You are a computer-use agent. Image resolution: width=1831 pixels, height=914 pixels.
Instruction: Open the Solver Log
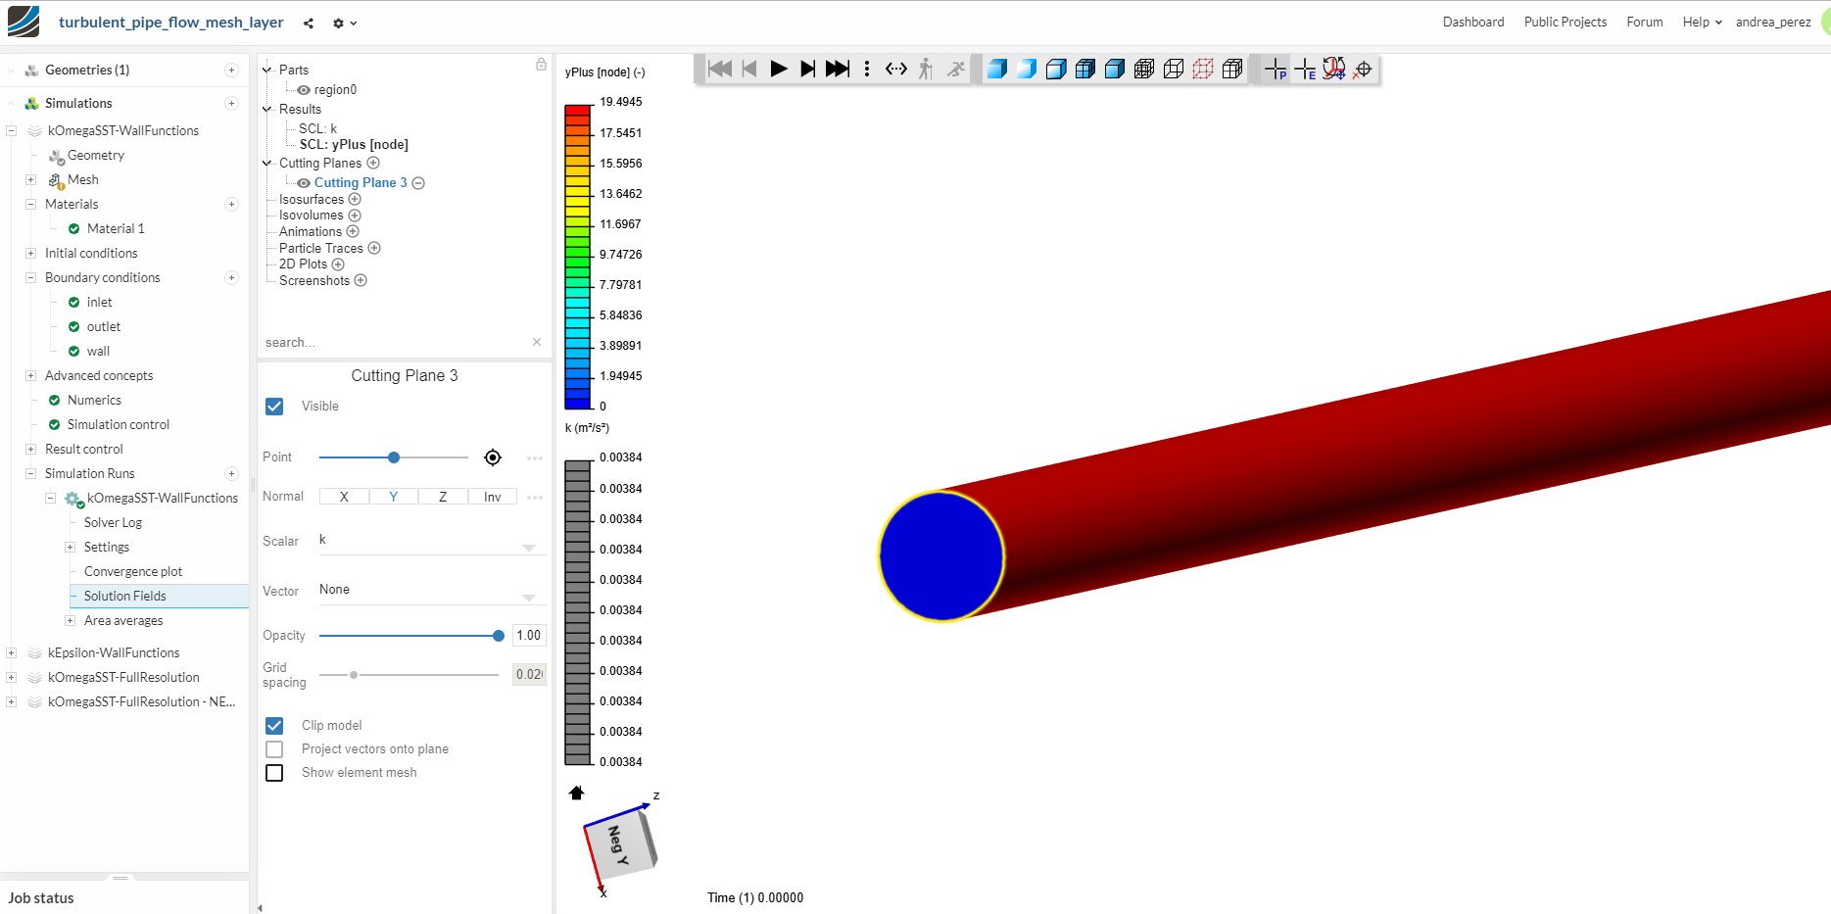[x=113, y=523]
